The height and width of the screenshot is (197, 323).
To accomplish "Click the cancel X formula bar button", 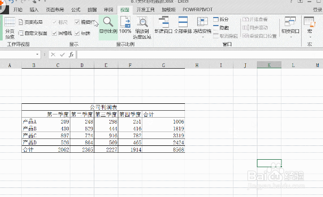I will pyautogui.click(x=53, y=54).
